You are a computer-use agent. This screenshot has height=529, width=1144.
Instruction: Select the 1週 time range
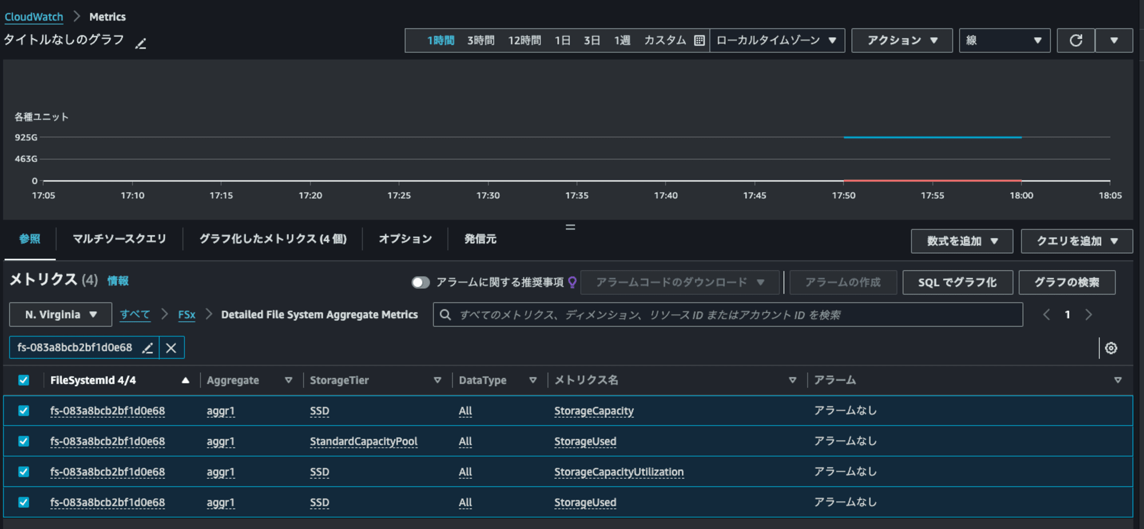[x=622, y=41]
